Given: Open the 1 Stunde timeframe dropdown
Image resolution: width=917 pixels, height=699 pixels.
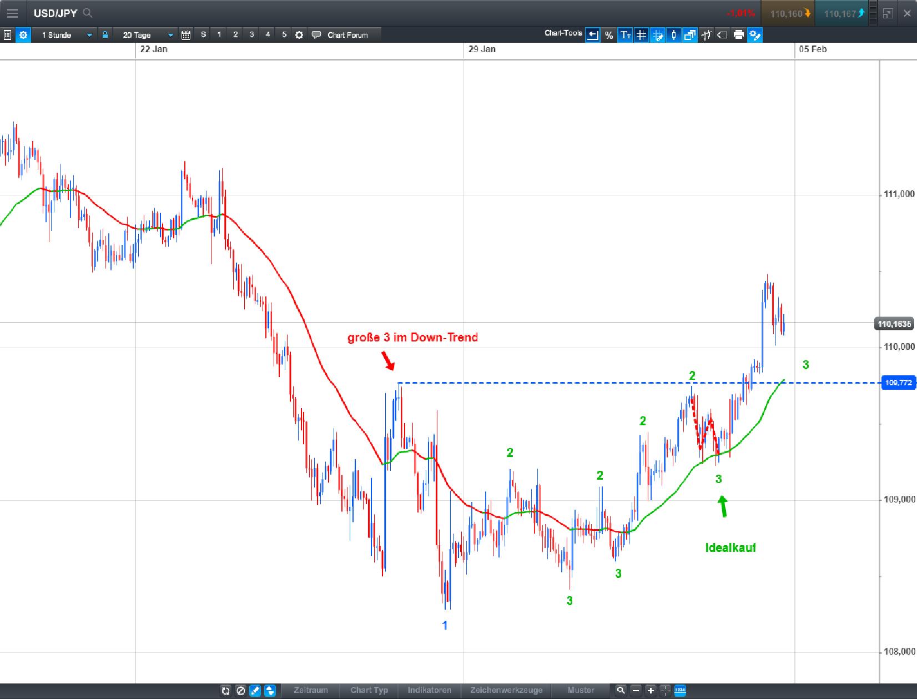Looking at the screenshot, I should click(65, 34).
